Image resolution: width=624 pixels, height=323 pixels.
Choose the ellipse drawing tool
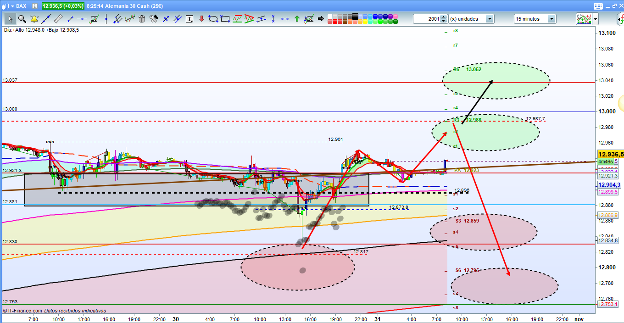coord(213,19)
